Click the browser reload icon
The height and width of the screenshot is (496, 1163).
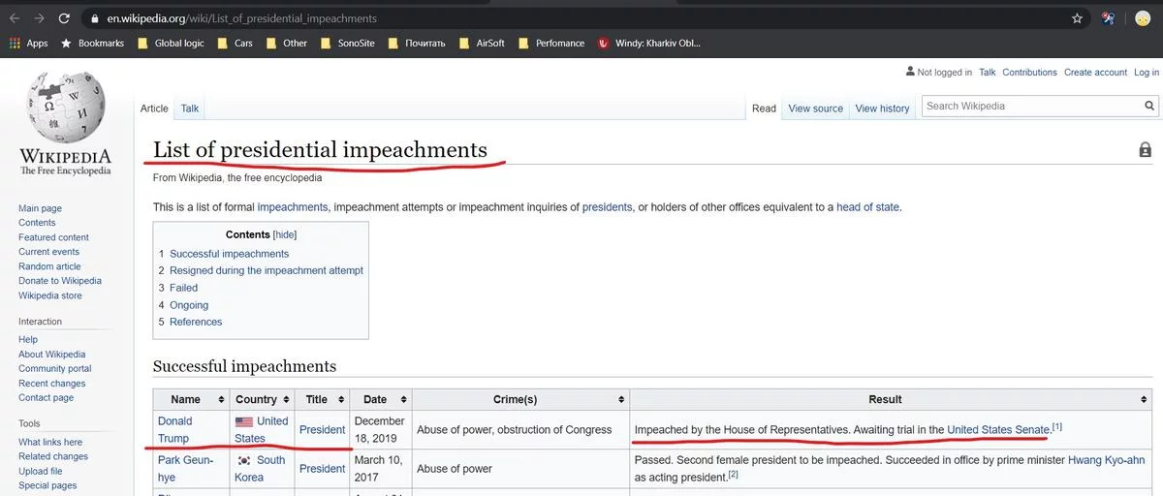(64, 18)
